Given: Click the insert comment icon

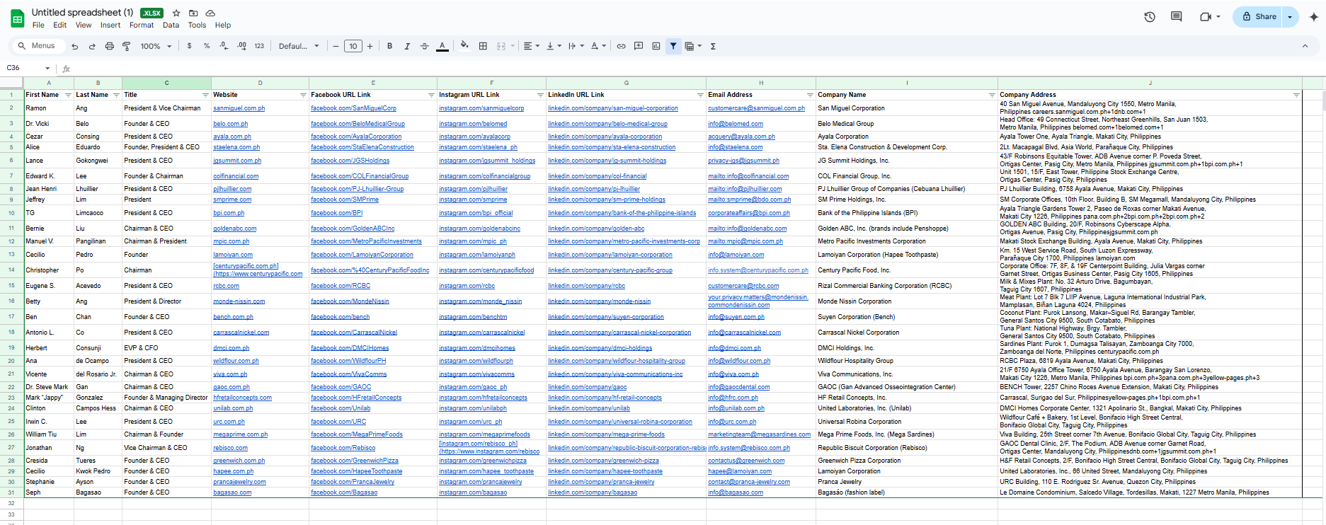Looking at the screenshot, I should click(639, 46).
